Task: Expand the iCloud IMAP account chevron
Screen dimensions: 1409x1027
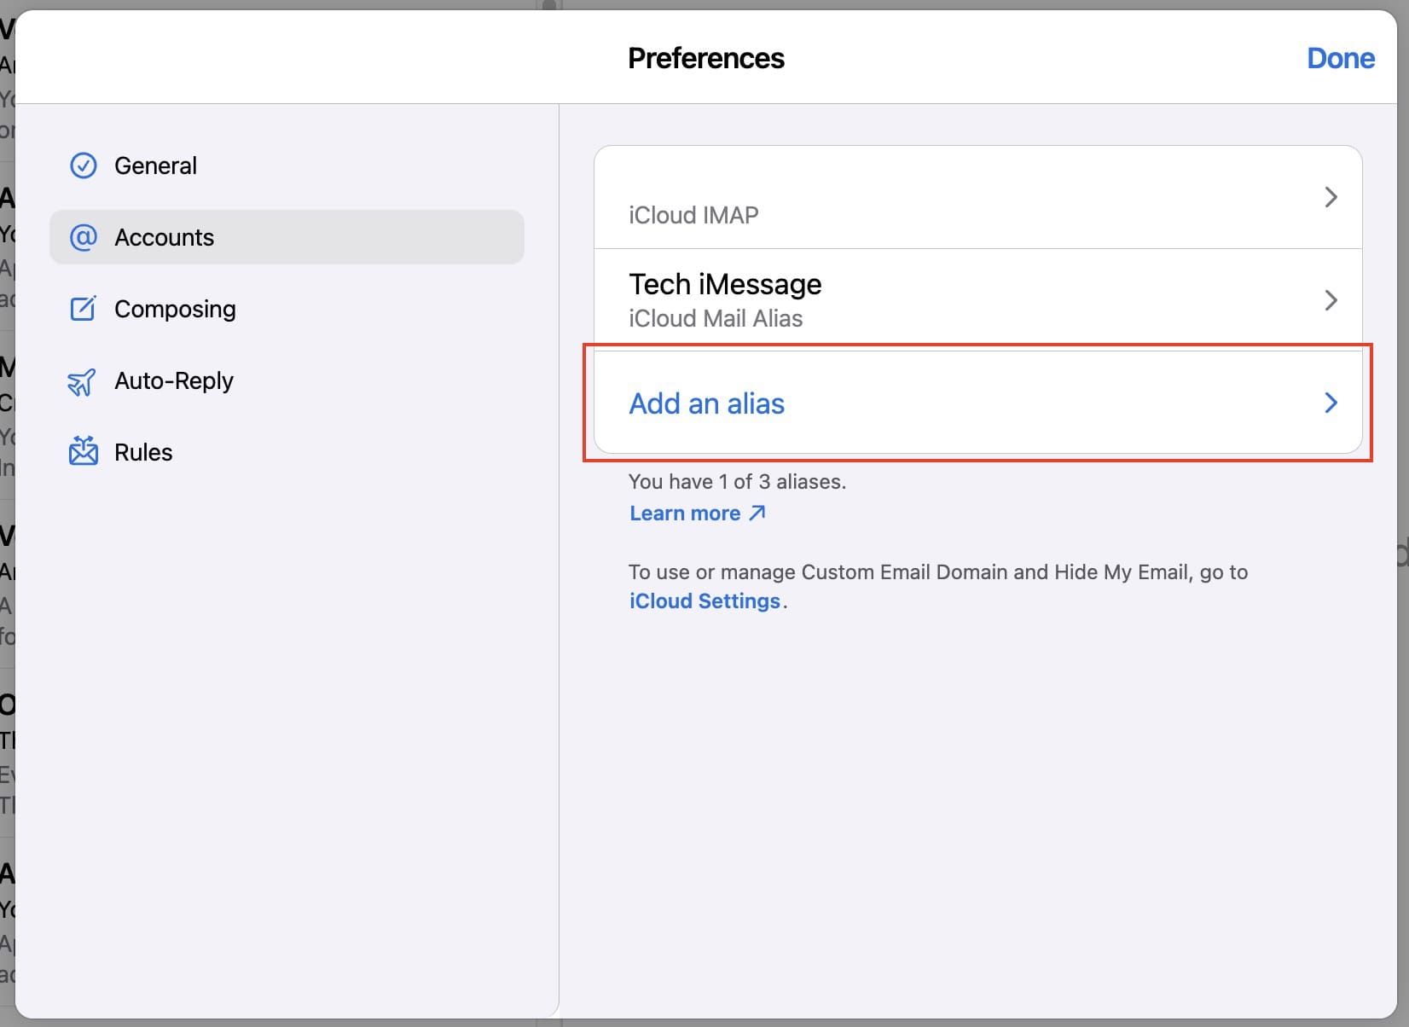Action: click(x=1331, y=197)
